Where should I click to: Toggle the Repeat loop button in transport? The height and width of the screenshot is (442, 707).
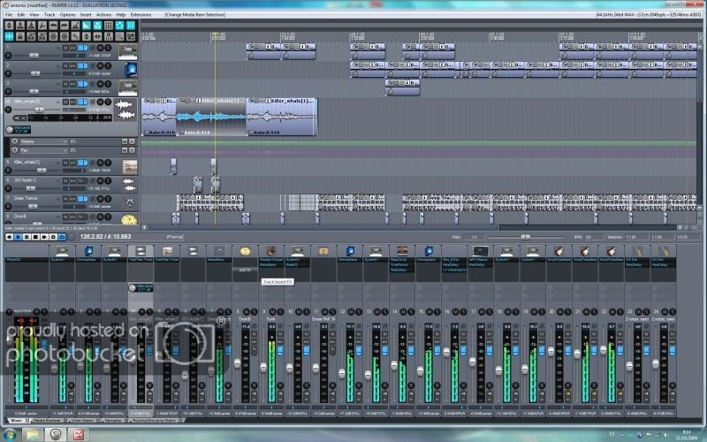click(x=62, y=237)
